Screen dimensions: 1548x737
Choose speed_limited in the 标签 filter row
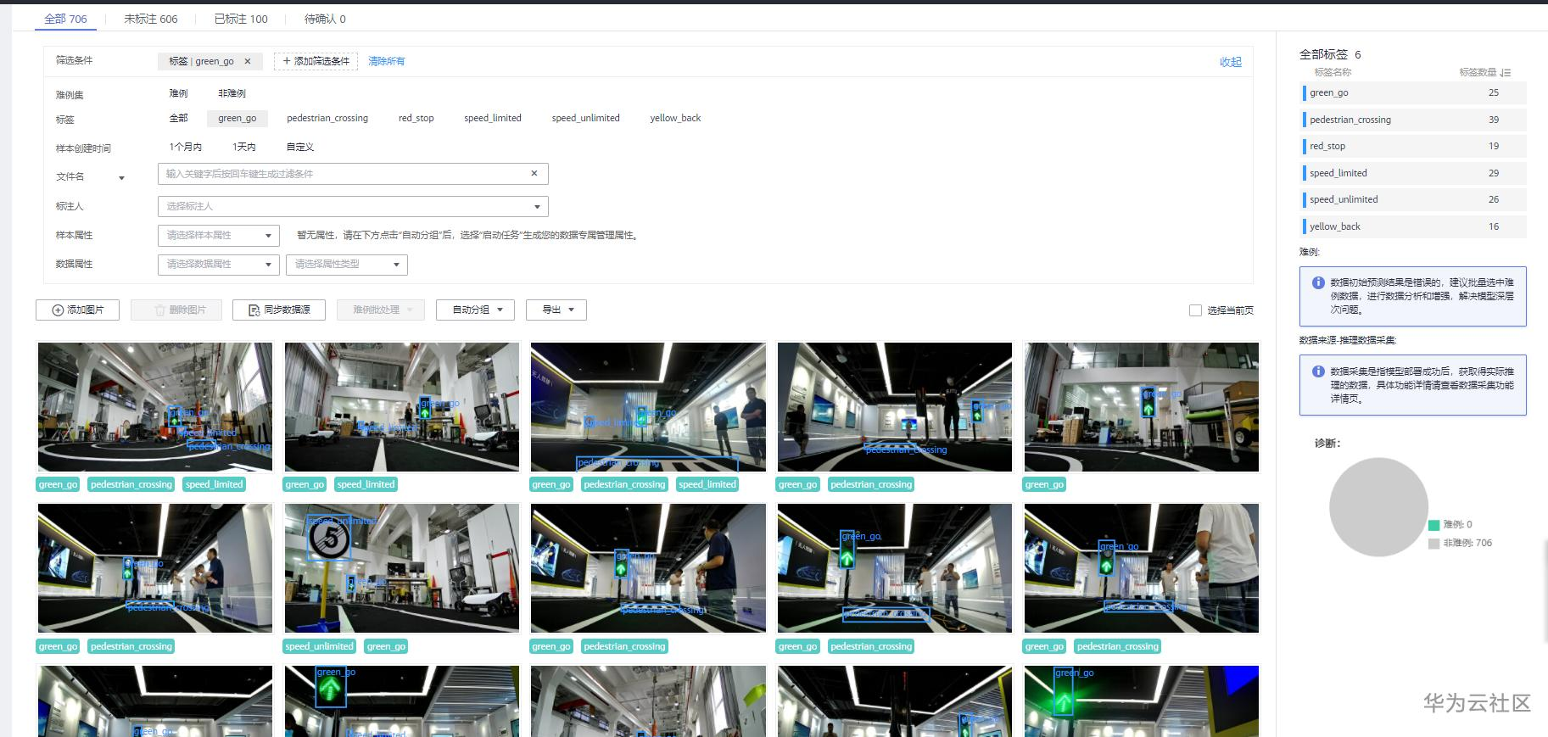coord(493,118)
